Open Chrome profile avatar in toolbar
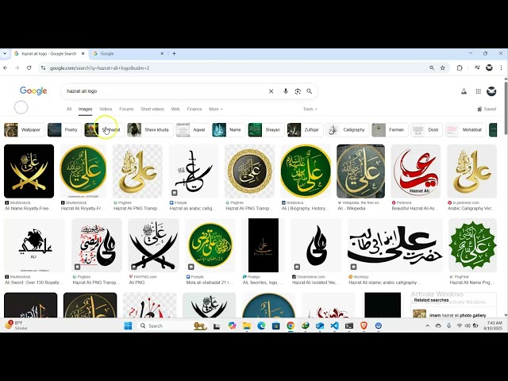The image size is (508, 381). point(489,67)
